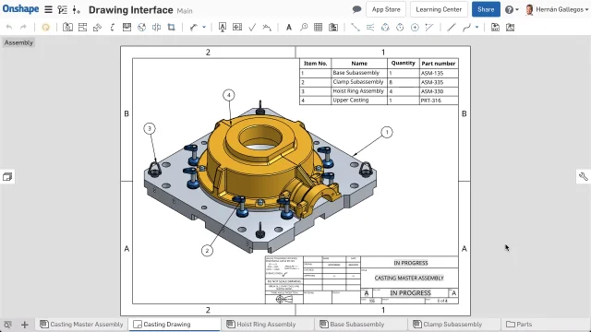Open the comments speech bubble
Screen dimensions: 591x332
pyautogui.click(x=356, y=9)
